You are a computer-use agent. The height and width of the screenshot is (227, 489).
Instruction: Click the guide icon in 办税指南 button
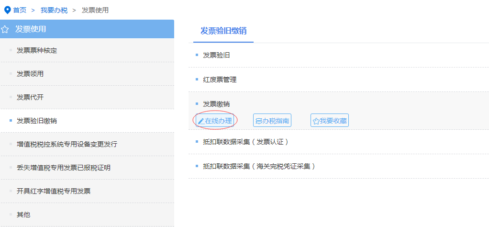pos(258,121)
